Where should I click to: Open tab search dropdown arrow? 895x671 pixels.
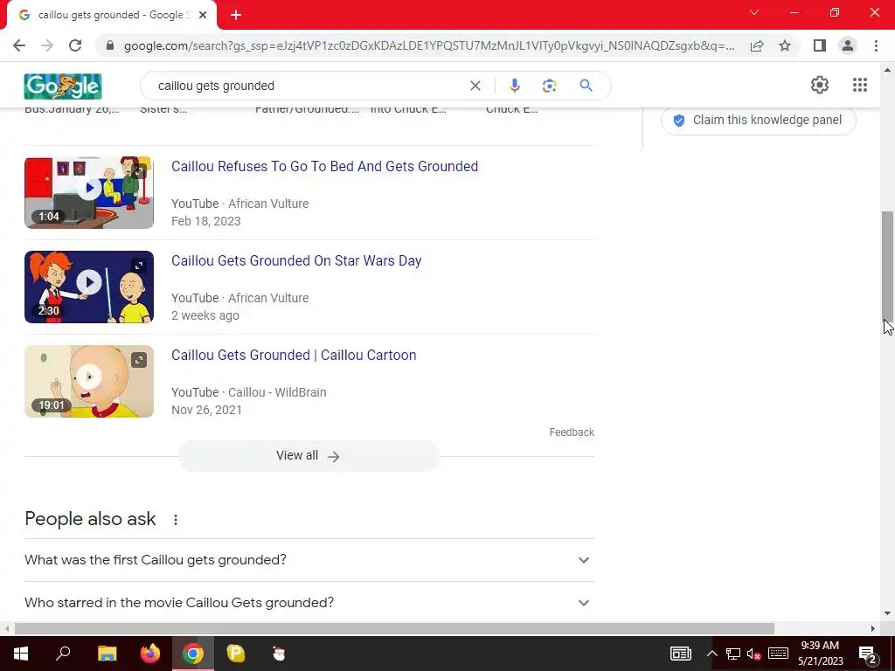pyautogui.click(x=754, y=12)
